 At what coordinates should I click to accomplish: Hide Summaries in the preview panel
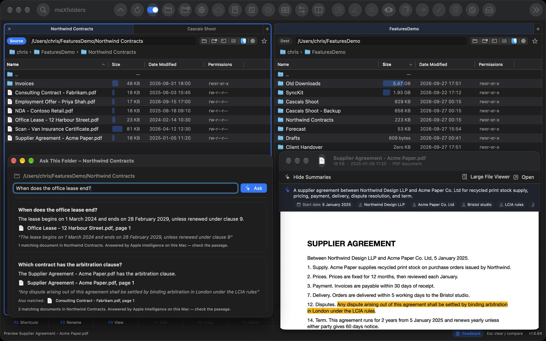tap(308, 177)
